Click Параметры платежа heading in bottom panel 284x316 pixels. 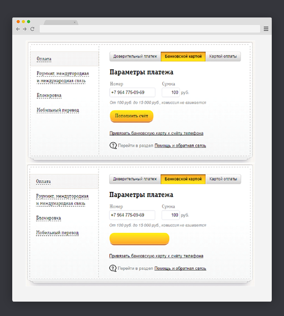[141, 195]
